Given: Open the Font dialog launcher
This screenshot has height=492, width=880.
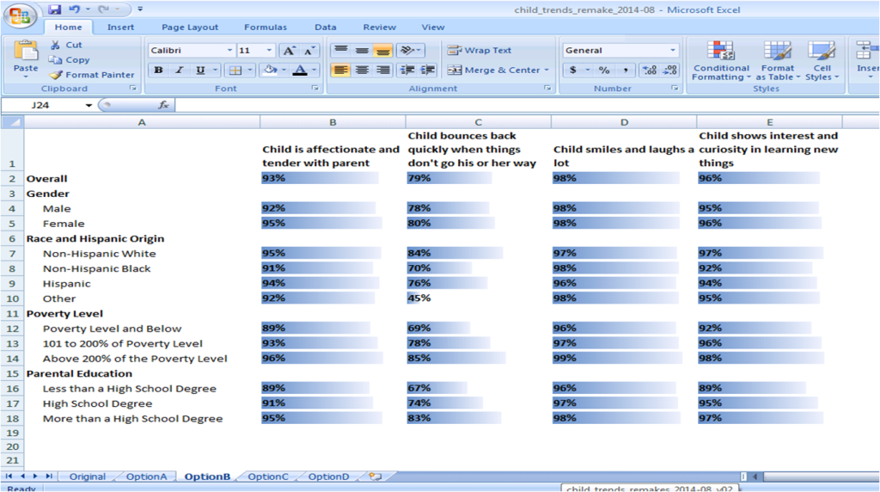Looking at the screenshot, I should point(315,89).
